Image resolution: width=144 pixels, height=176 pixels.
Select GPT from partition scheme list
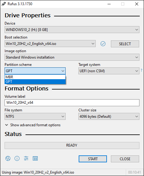pos(35,82)
